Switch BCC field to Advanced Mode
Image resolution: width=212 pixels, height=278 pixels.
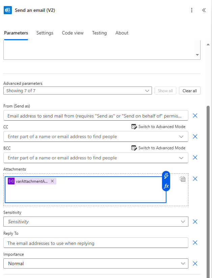click(159, 148)
